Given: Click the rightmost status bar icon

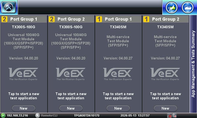Looking at the screenshot, I should pos(174,115).
